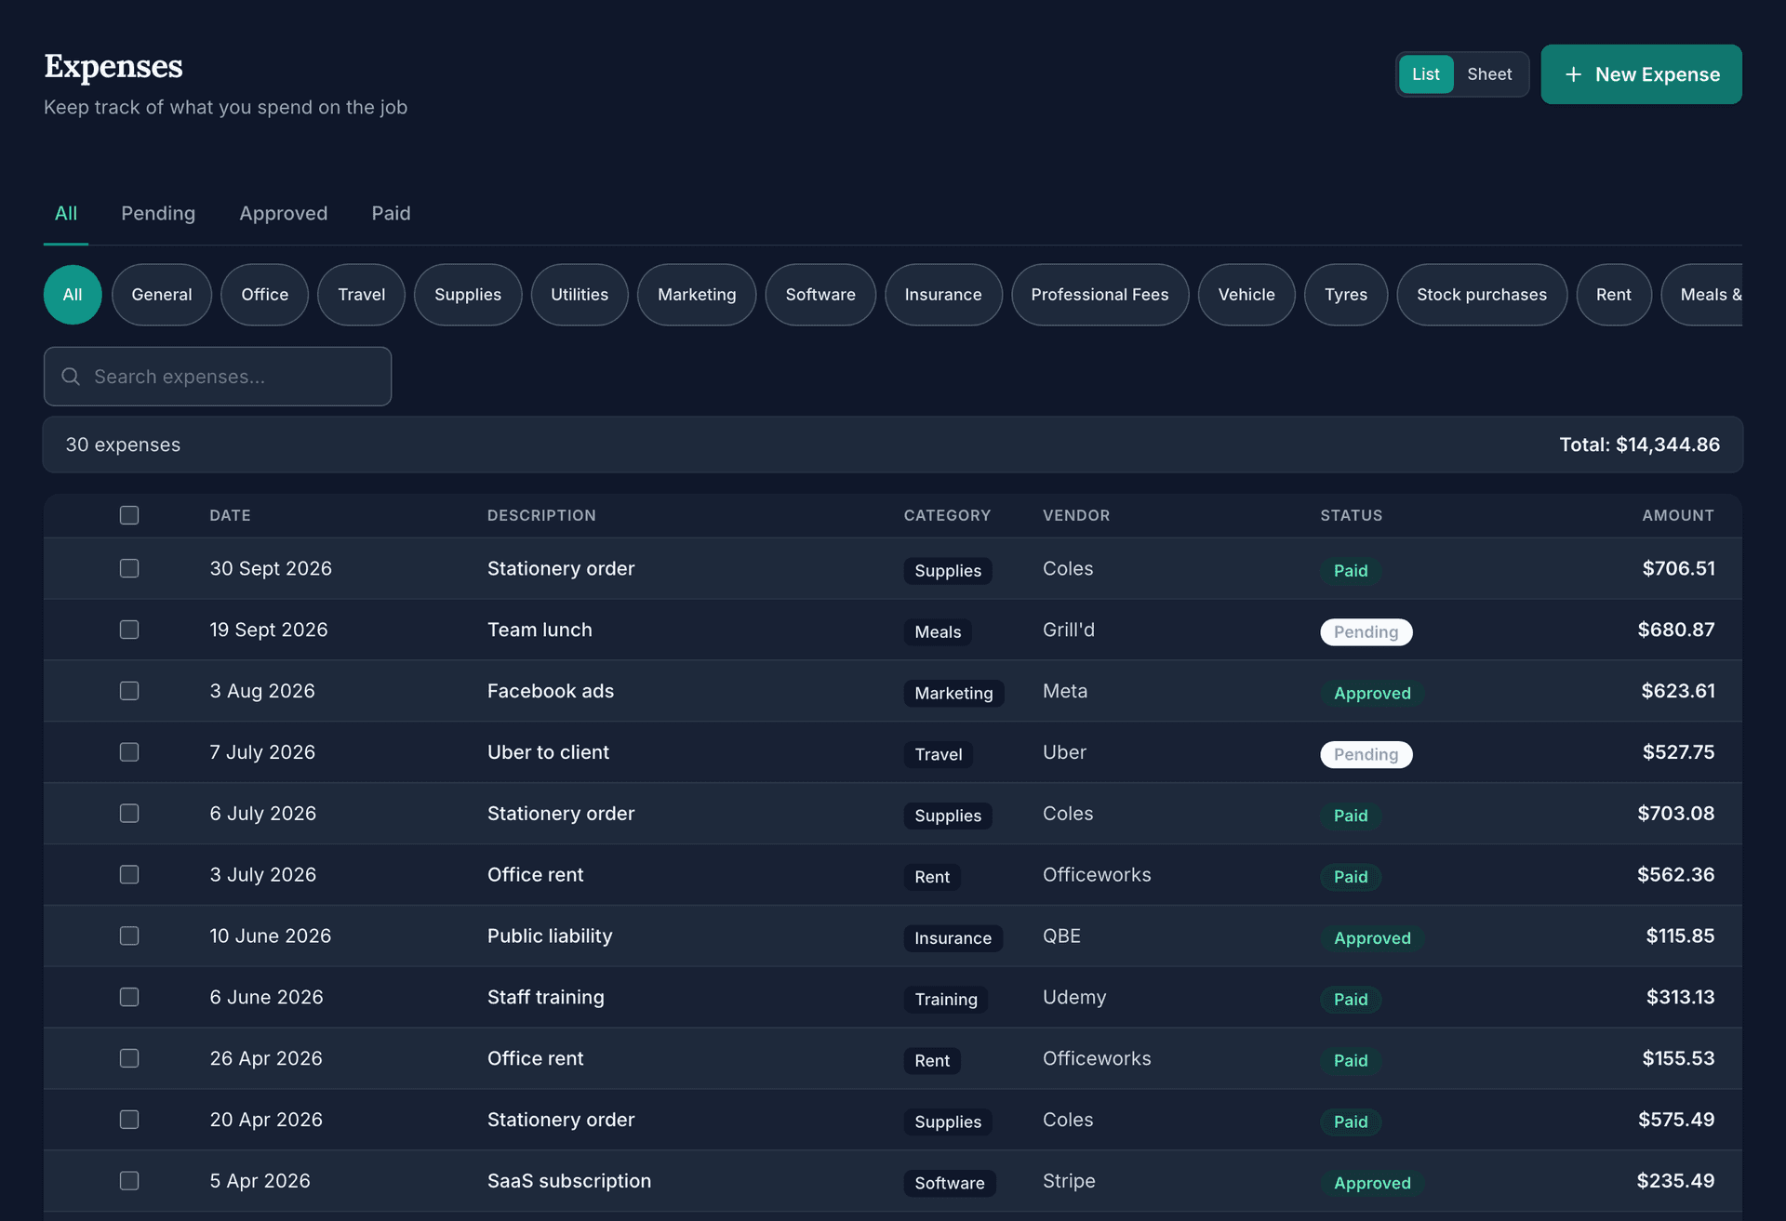Click the plus icon in New Expense
This screenshot has width=1786, height=1221.
1573,74
